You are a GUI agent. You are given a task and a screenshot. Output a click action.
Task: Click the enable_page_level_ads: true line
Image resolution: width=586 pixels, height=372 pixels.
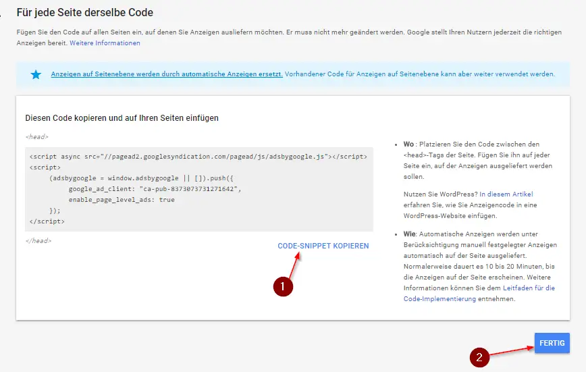(x=122, y=200)
